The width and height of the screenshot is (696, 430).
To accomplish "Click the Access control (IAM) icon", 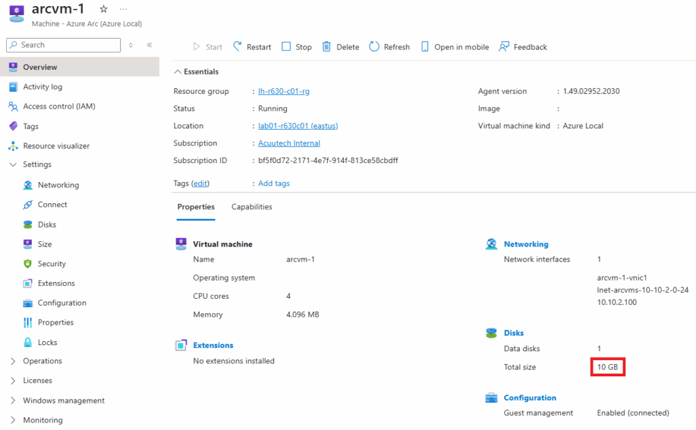I will coord(14,107).
